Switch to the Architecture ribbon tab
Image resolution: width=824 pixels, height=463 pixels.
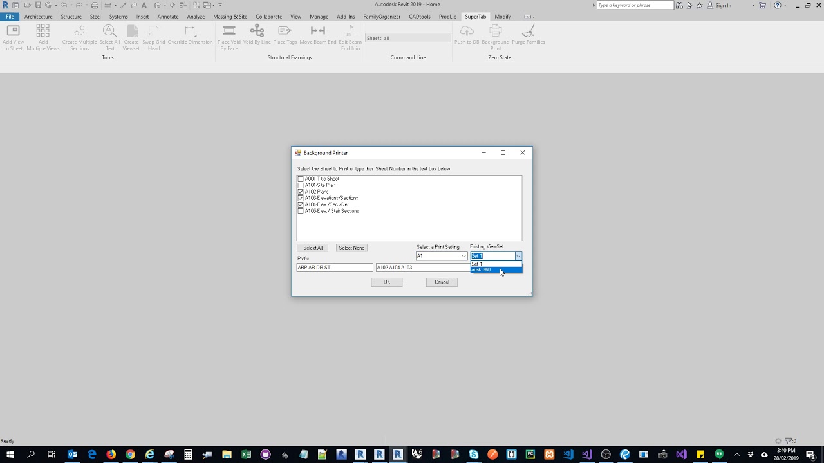click(38, 17)
